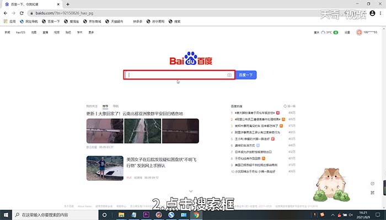Image resolution: width=386 pixels, height=220 pixels.
Task: Click the camera image-search icon
Action: 229,75
